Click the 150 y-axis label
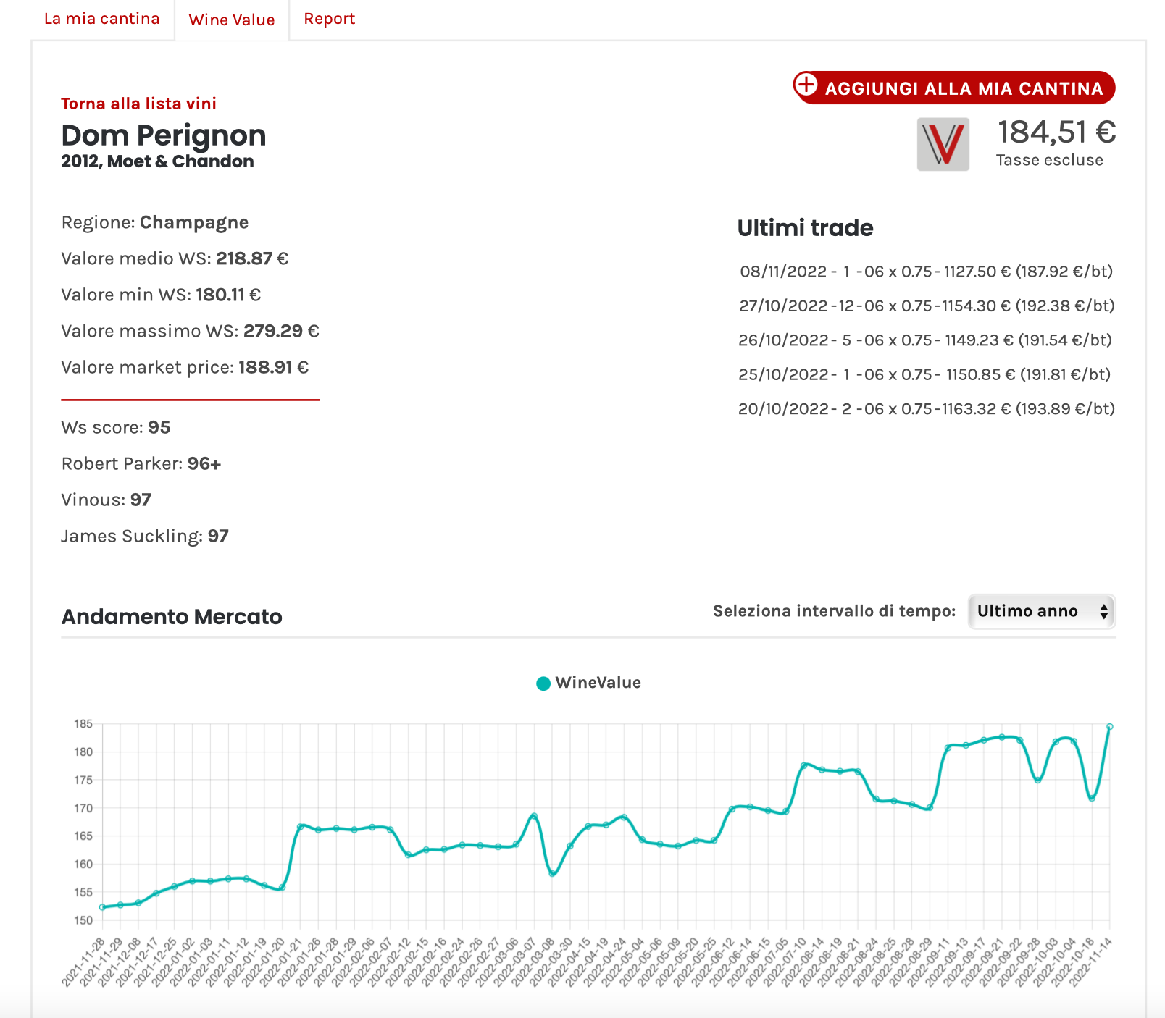This screenshot has height=1018, width=1165. coord(83,920)
